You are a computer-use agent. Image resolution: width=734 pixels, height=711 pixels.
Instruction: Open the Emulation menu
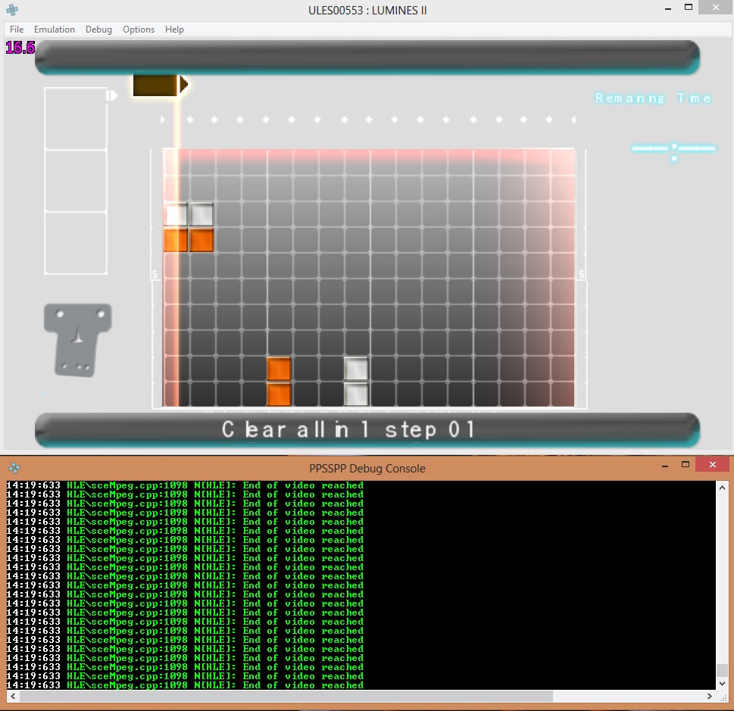pos(55,30)
